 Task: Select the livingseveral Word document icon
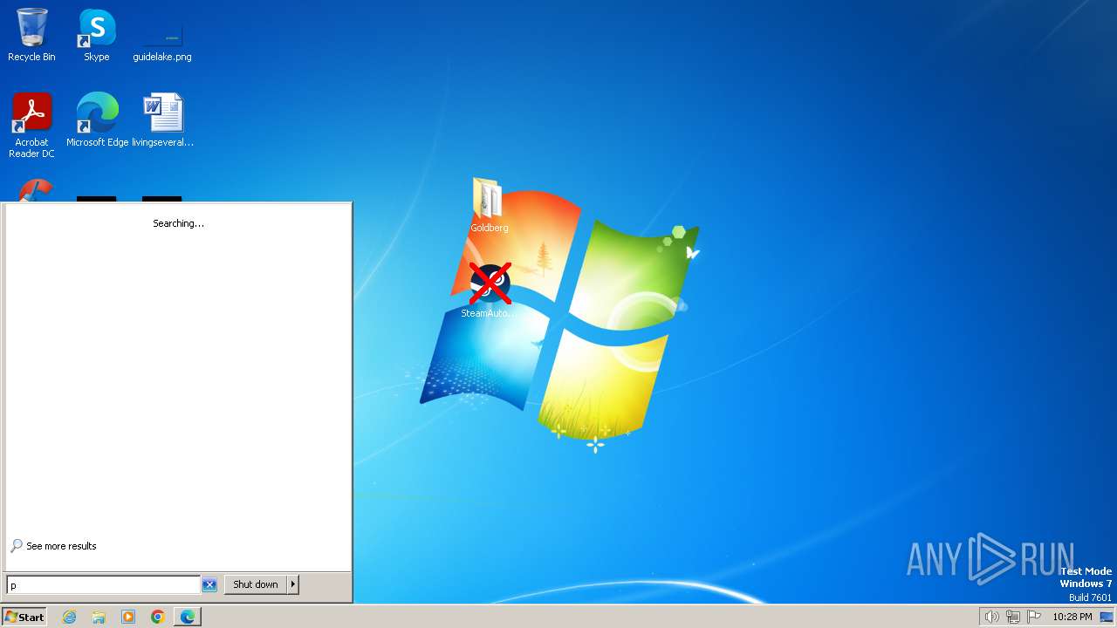tap(162, 120)
